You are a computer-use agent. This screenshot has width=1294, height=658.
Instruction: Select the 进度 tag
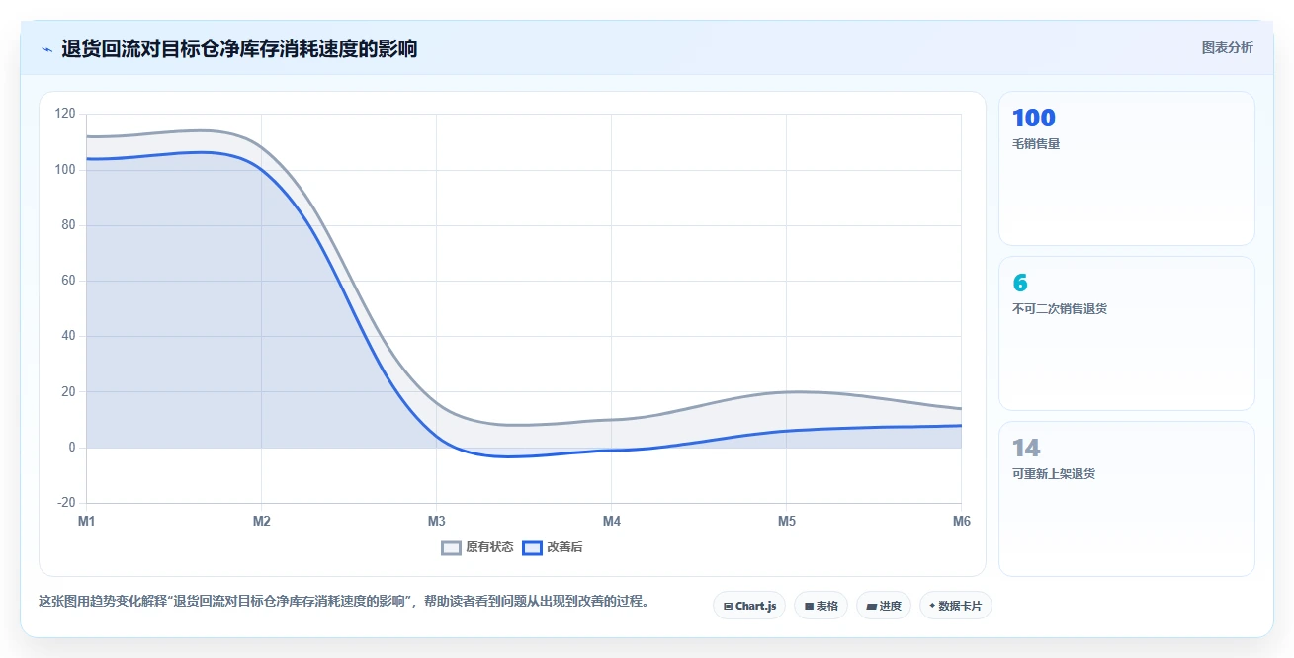click(884, 606)
